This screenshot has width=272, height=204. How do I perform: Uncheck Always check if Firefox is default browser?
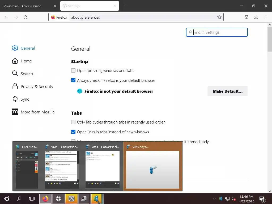pyautogui.click(x=73, y=80)
